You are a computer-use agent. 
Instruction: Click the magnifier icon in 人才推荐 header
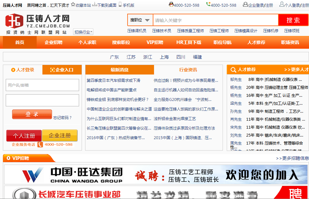click(233, 70)
